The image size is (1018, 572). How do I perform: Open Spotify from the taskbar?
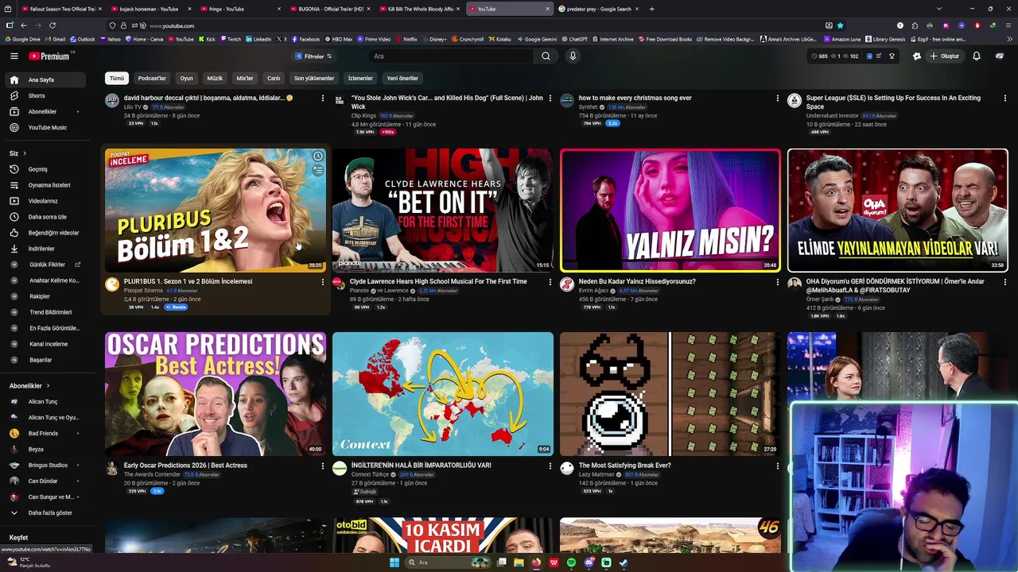(572, 562)
